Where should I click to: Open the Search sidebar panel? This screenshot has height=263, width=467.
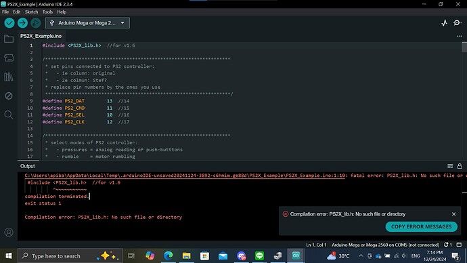coord(9,115)
